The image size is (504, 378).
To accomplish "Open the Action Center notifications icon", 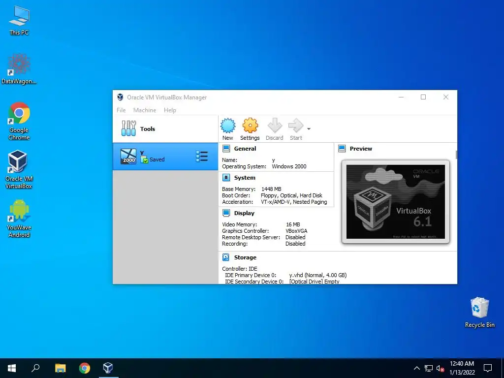I will click(x=488, y=368).
